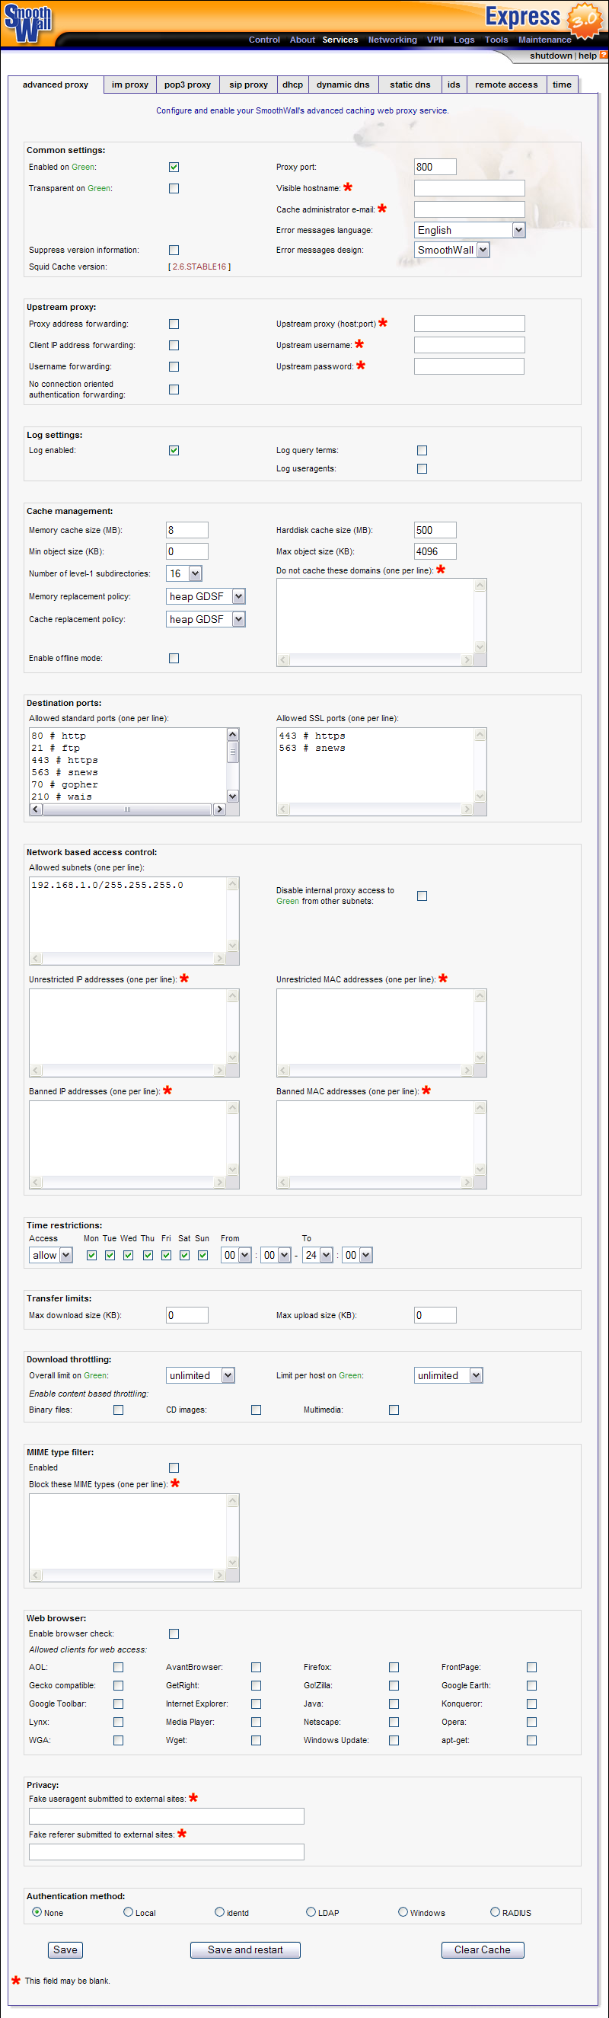Click scroll-right arrow under Allowed standard ports

(x=219, y=809)
